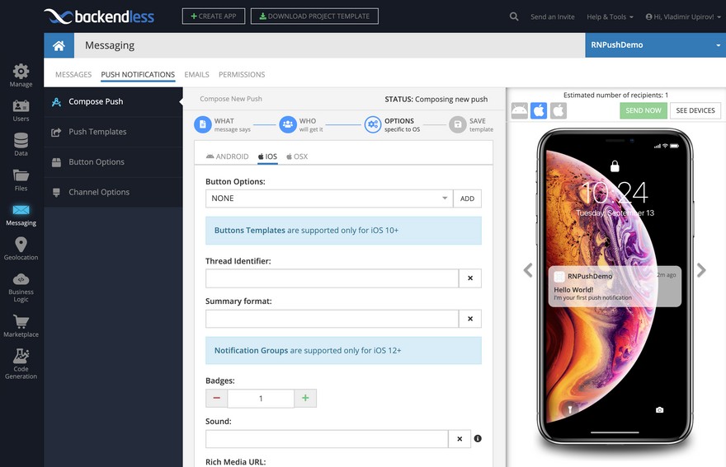Toggle the third Apple OSX preview button
This screenshot has width=726, height=467.
click(x=559, y=110)
